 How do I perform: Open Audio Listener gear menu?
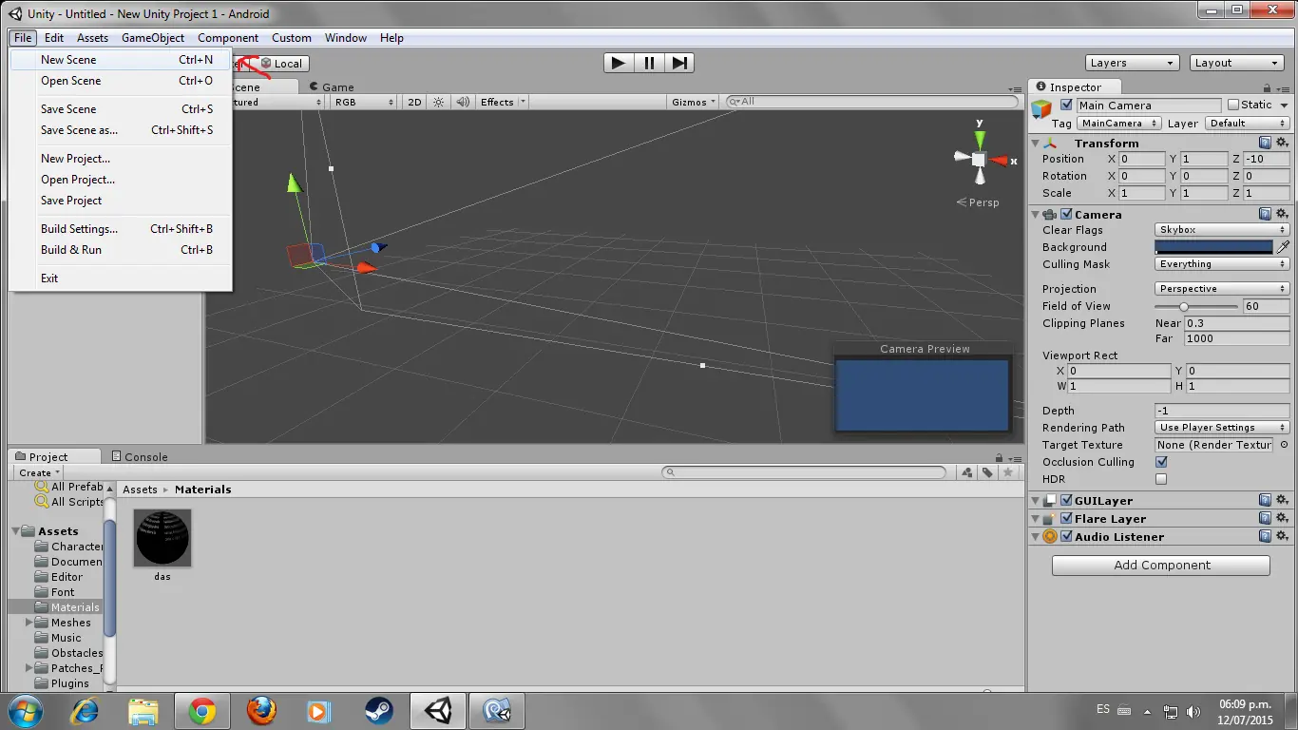pyautogui.click(x=1282, y=536)
